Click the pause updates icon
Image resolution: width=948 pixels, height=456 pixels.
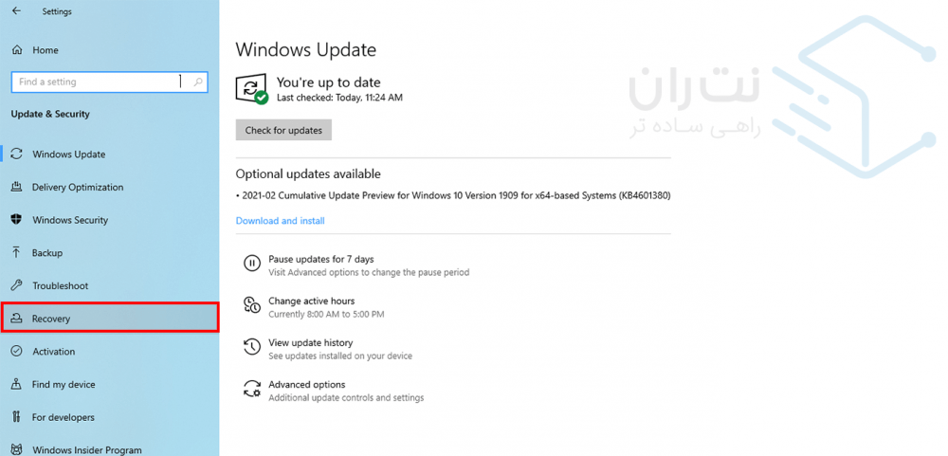[252, 264]
